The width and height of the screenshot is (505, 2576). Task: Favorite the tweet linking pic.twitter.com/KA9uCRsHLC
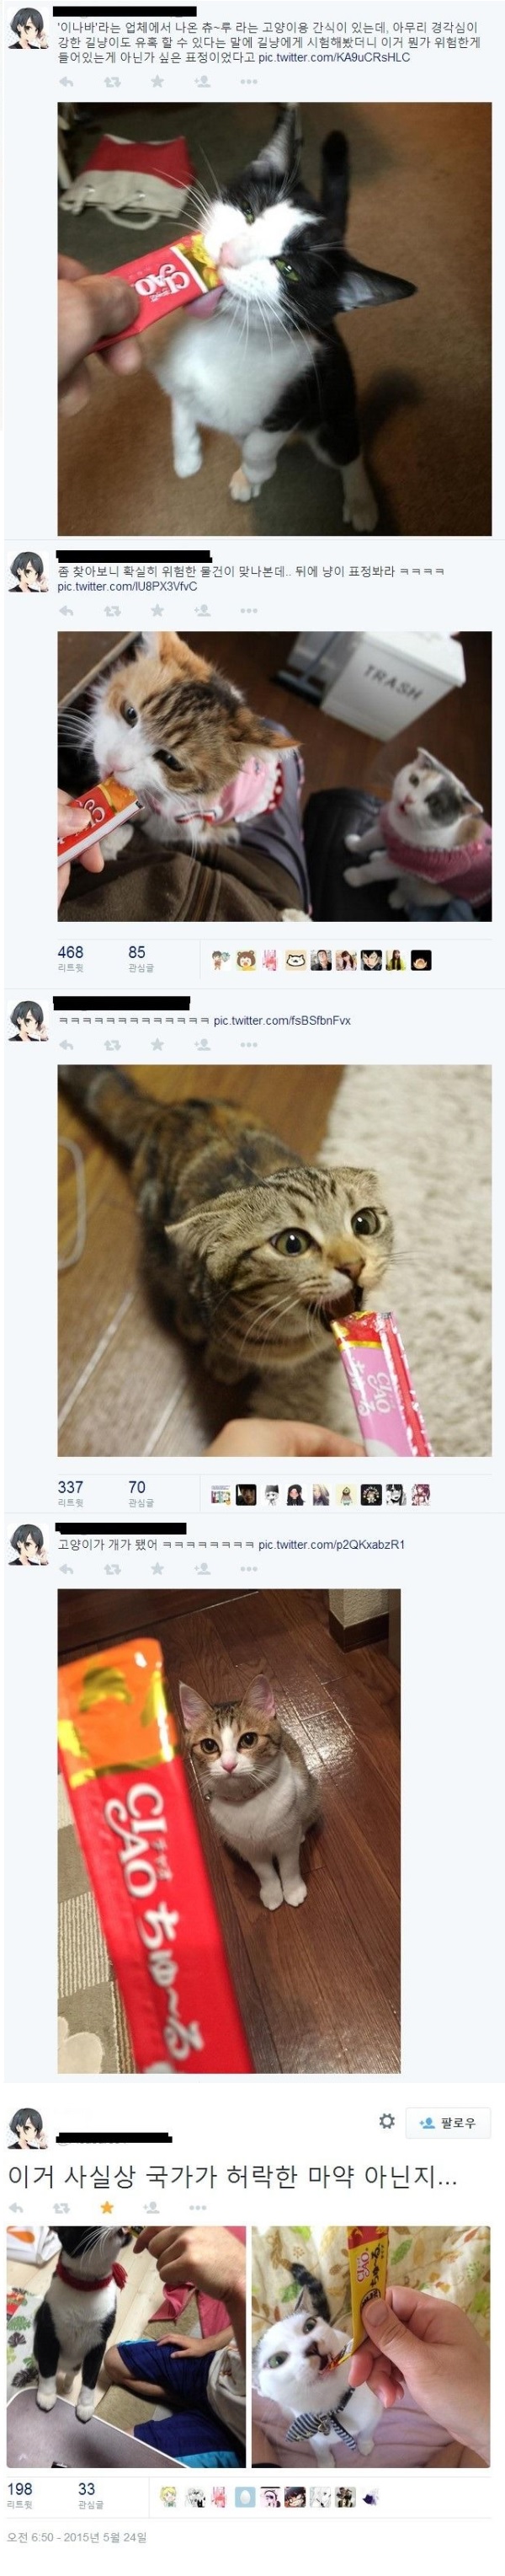[157, 82]
